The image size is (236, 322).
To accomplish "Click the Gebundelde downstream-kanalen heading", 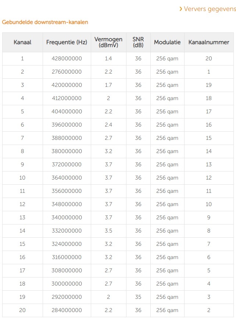I will pyautogui.click(x=45, y=22).
